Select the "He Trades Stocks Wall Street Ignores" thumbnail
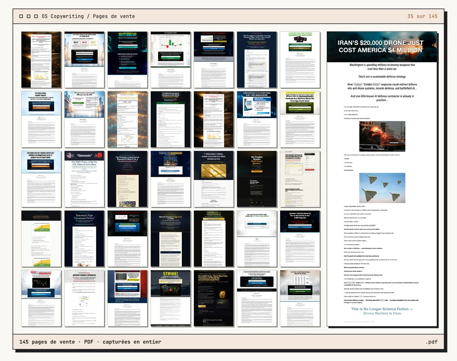Viewport: 457px width, 361px height. point(257,179)
